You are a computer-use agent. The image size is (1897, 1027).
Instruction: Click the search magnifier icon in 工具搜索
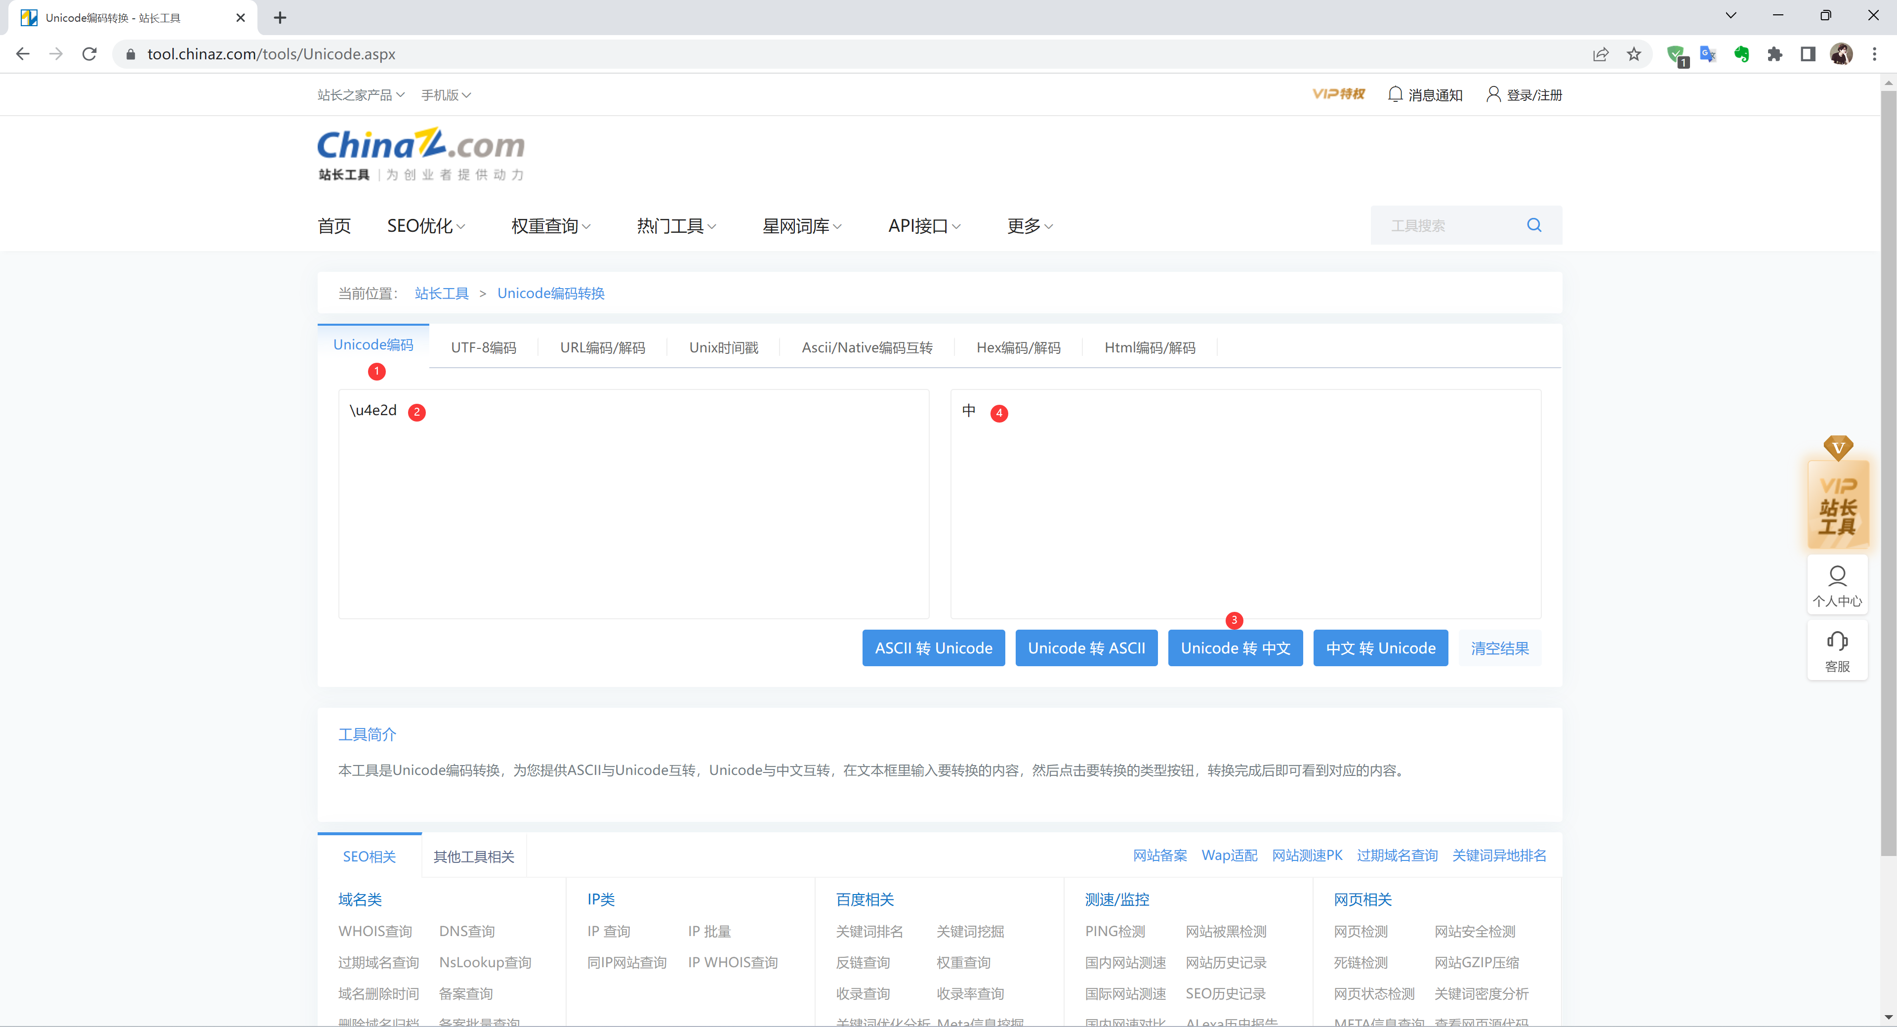click(x=1534, y=225)
